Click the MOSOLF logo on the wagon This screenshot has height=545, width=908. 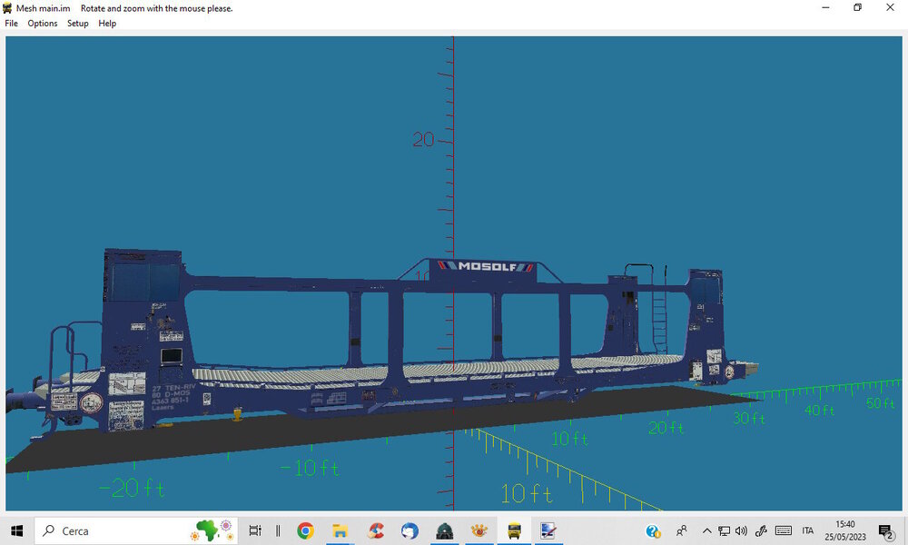tap(487, 266)
